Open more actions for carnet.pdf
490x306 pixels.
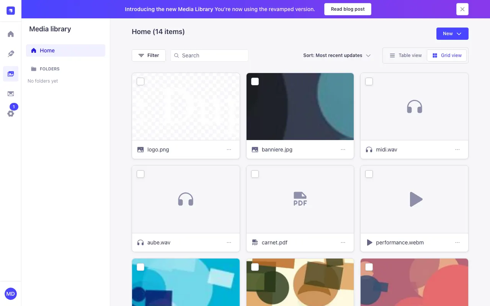343,243
